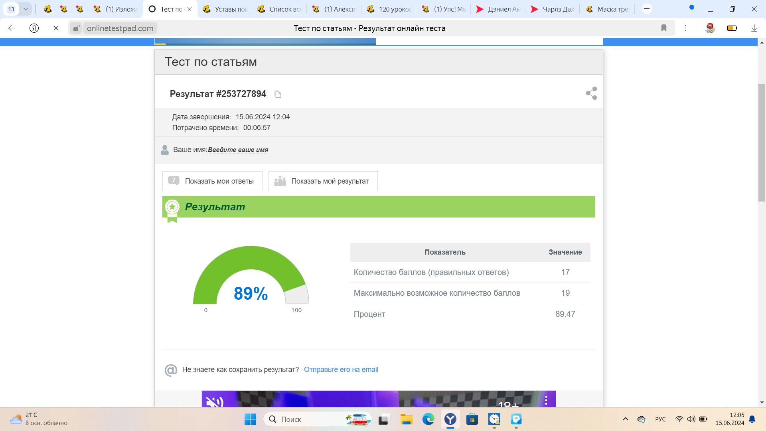This screenshot has width=766, height=431.
Task: Open video ad three-dot options
Action: pos(546,400)
